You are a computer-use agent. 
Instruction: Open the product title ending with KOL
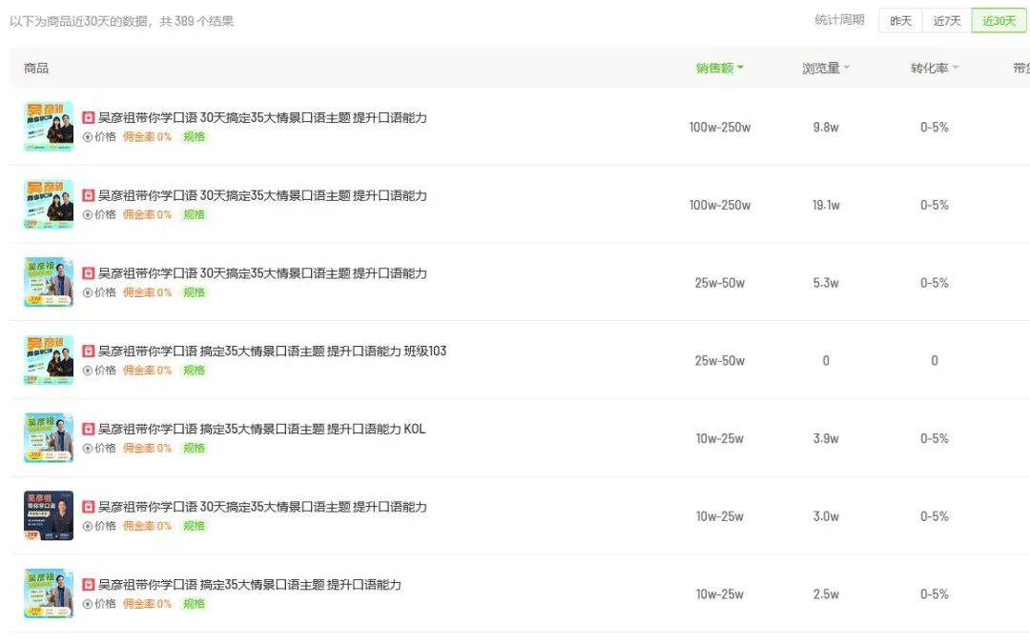[261, 430]
